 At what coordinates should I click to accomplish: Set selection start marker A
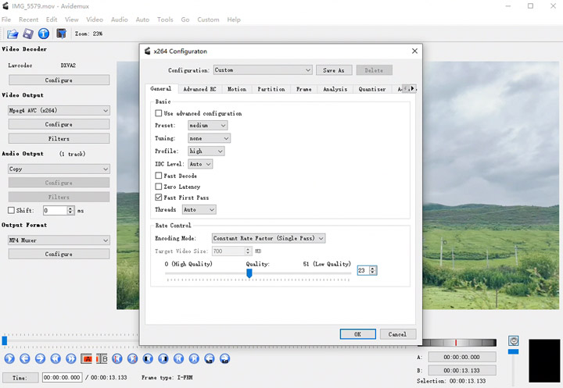85,358
